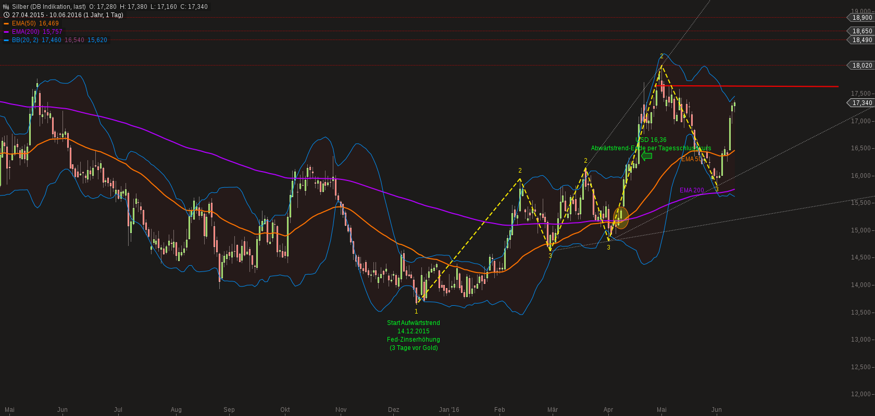Click the red horizontal resistance line
Viewport: 875px width, 416px height.
[747, 86]
